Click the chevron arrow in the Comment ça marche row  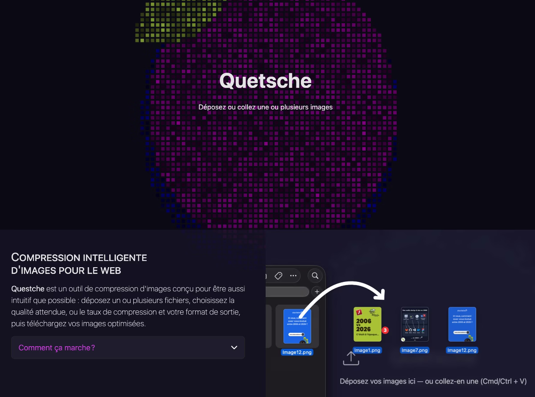pos(234,347)
